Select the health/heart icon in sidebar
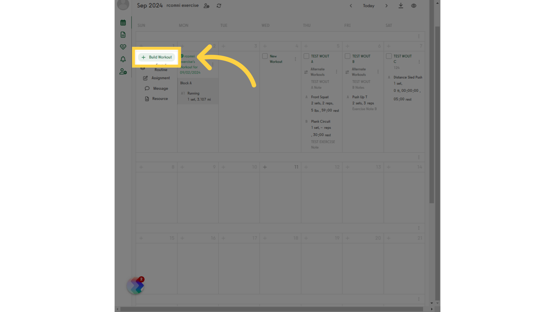The height and width of the screenshot is (312, 555). click(123, 47)
